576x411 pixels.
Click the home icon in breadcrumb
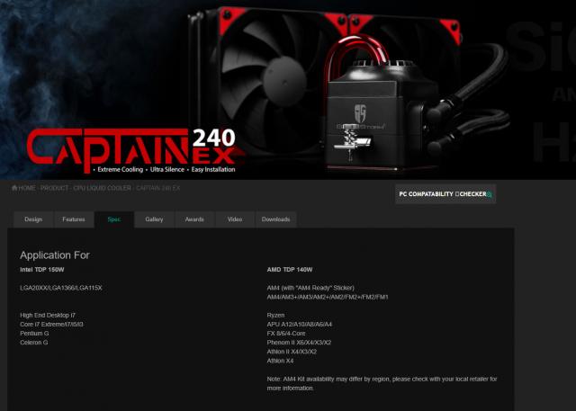(x=14, y=188)
